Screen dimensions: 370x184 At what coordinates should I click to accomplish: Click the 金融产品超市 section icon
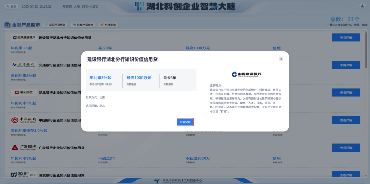pos(8,25)
